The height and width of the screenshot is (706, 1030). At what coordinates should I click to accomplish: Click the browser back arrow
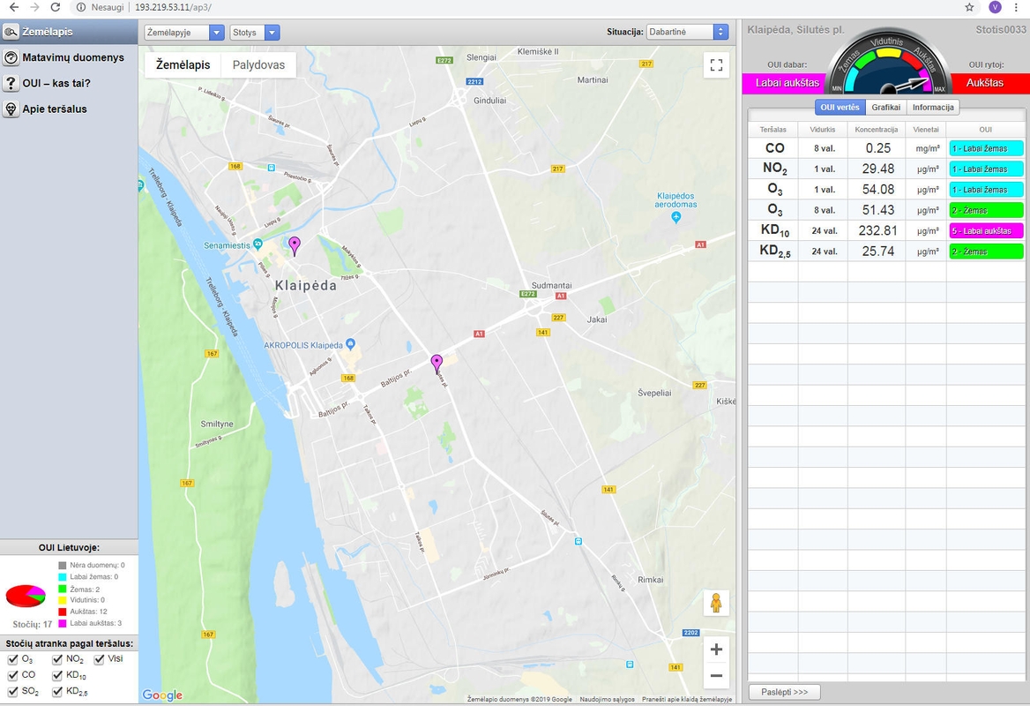coord(14,7)
